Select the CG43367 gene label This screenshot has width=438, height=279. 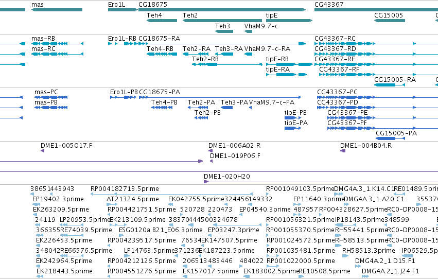pyautogui.click(x=329, y=5)
